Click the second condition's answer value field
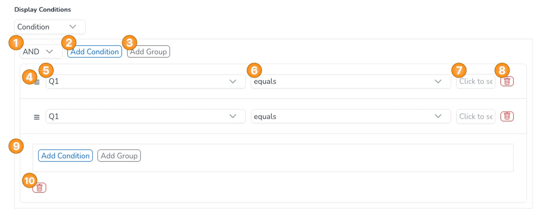Screen dimensions: 549x215 click(x=475, y=116)
